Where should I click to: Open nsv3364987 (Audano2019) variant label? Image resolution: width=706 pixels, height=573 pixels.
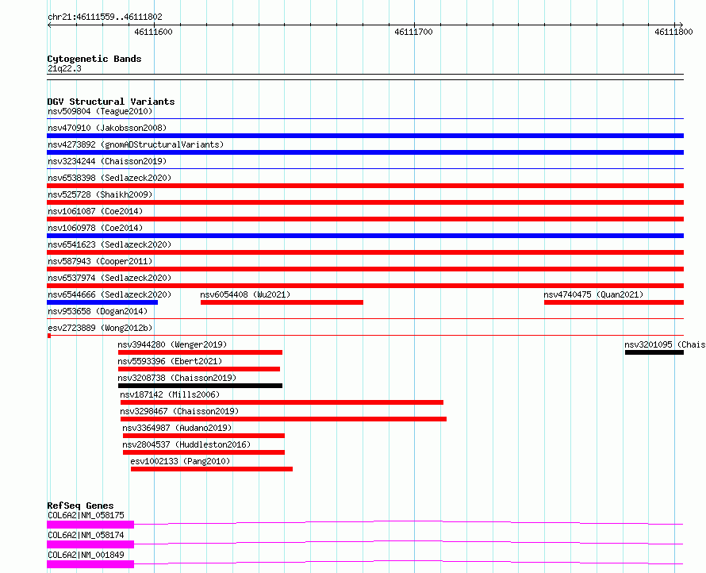coord(177,428)
